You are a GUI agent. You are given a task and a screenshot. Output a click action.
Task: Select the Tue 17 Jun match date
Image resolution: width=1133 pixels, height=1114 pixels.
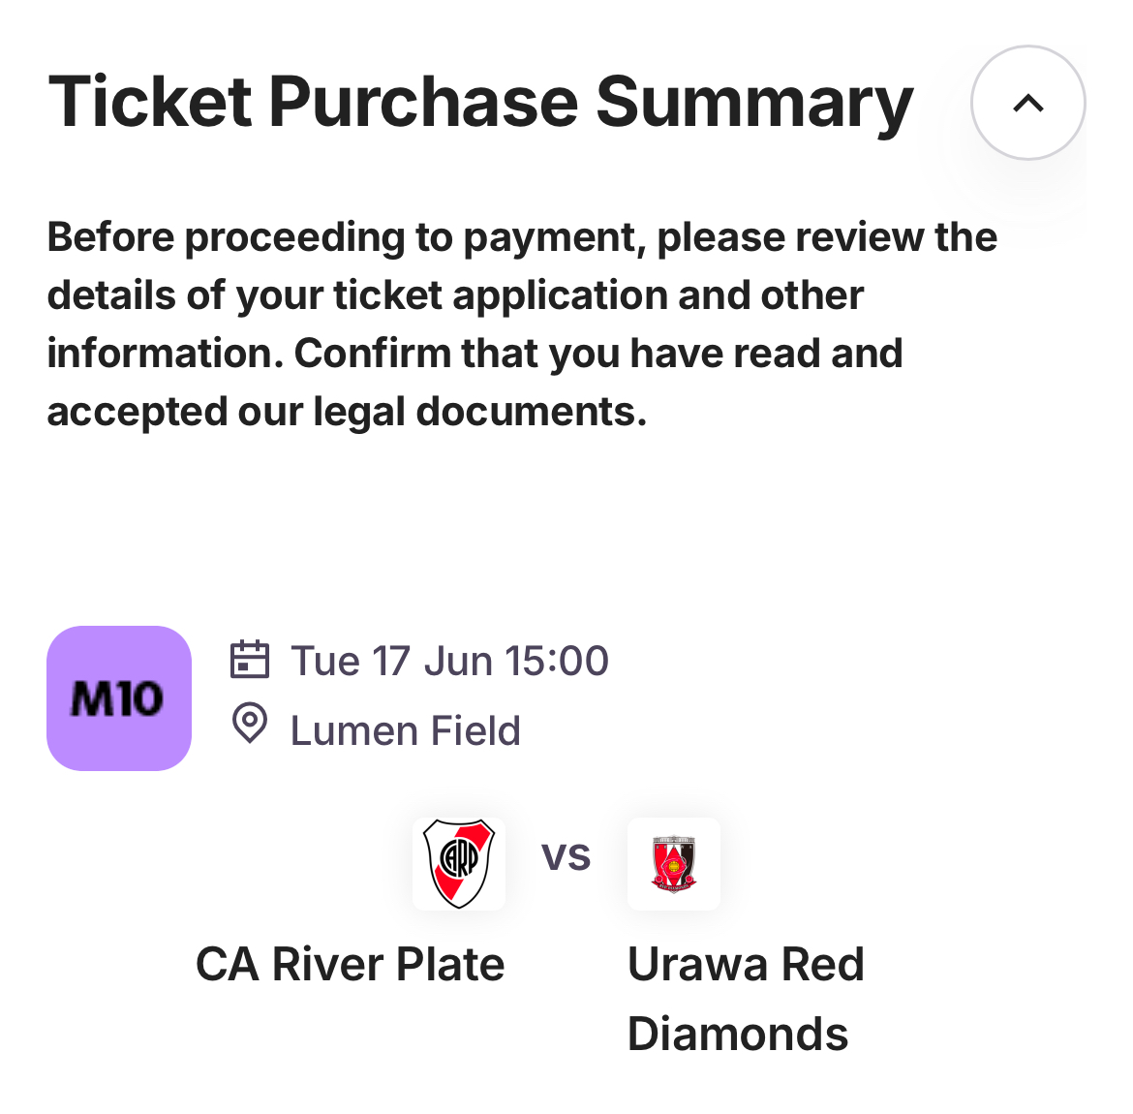[x=392, y=662]
